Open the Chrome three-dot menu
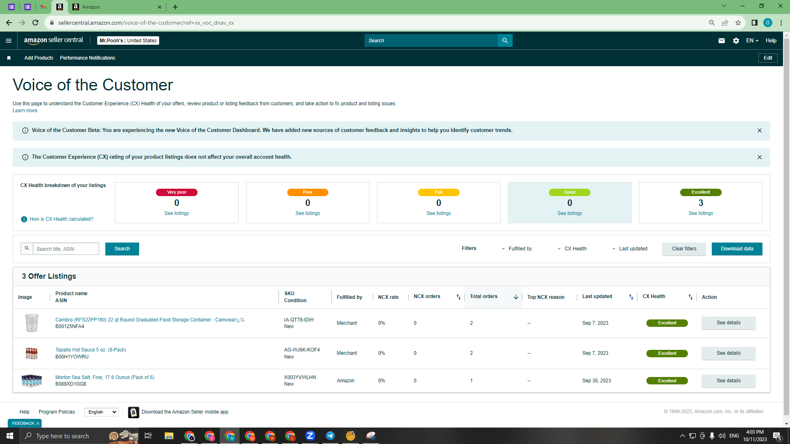This screenshot has width=790, height=444. click(781, 23)
